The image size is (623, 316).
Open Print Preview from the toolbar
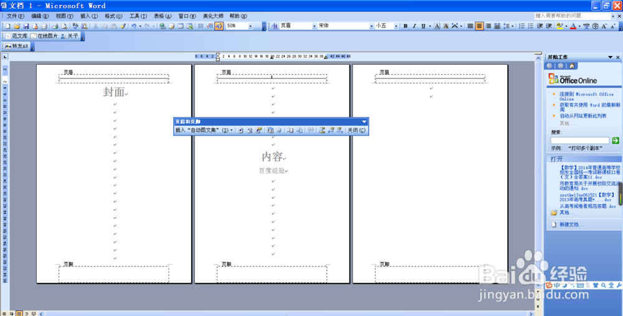[x=64, y=26]
